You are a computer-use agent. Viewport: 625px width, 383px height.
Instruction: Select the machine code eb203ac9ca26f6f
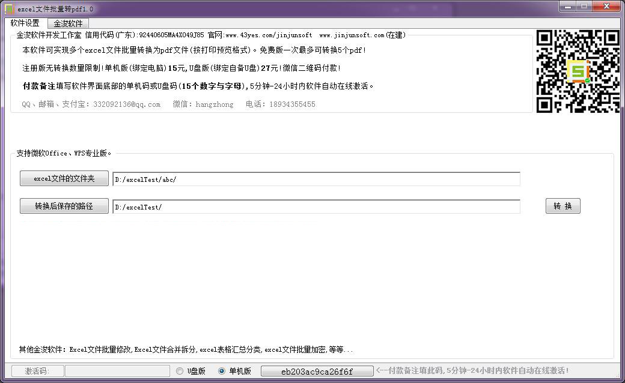tap(317, 371)
